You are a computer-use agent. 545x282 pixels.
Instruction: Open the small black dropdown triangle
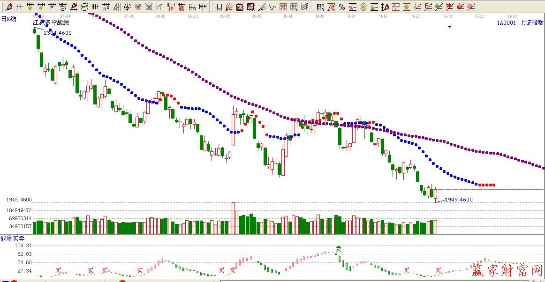coord(449,27)
